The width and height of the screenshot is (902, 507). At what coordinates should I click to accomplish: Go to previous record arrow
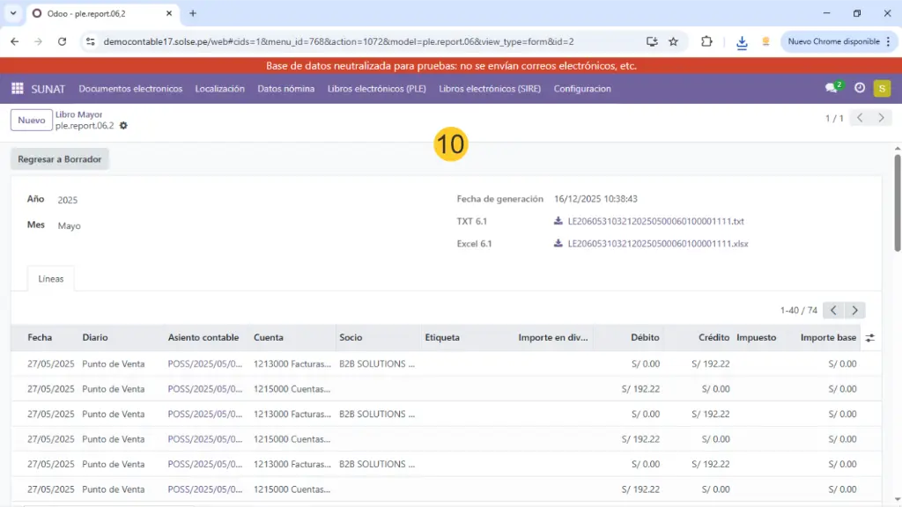[x=860, y=118]
